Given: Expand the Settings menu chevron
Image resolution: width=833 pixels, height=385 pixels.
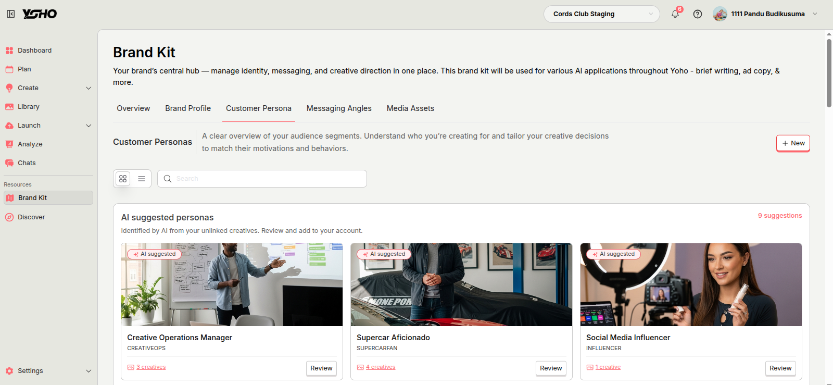Looking at the screenshot, I should click(89, 371).
